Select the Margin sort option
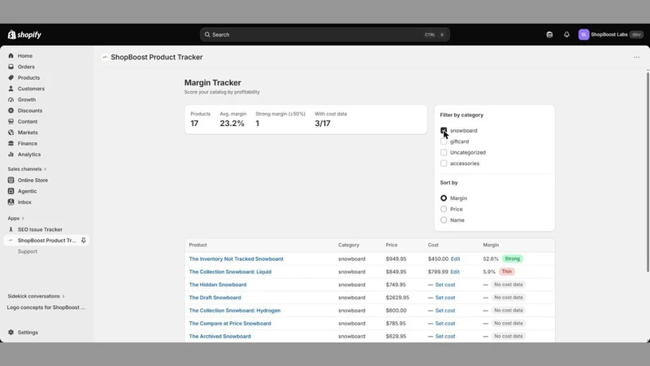The image size is (650, 366). (444, 198)
